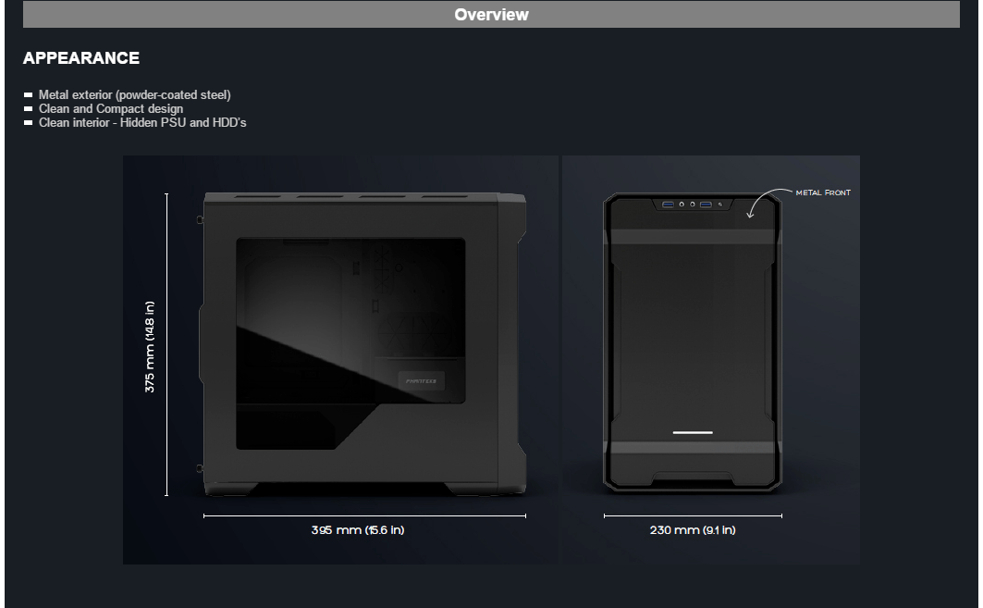
Task: Click the small reset button right of the USB ports
Action: [x=719, y=204]
